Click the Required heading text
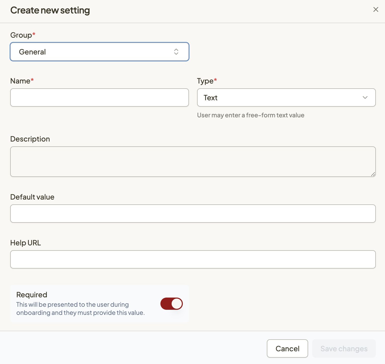 click(x=32, y=295)
